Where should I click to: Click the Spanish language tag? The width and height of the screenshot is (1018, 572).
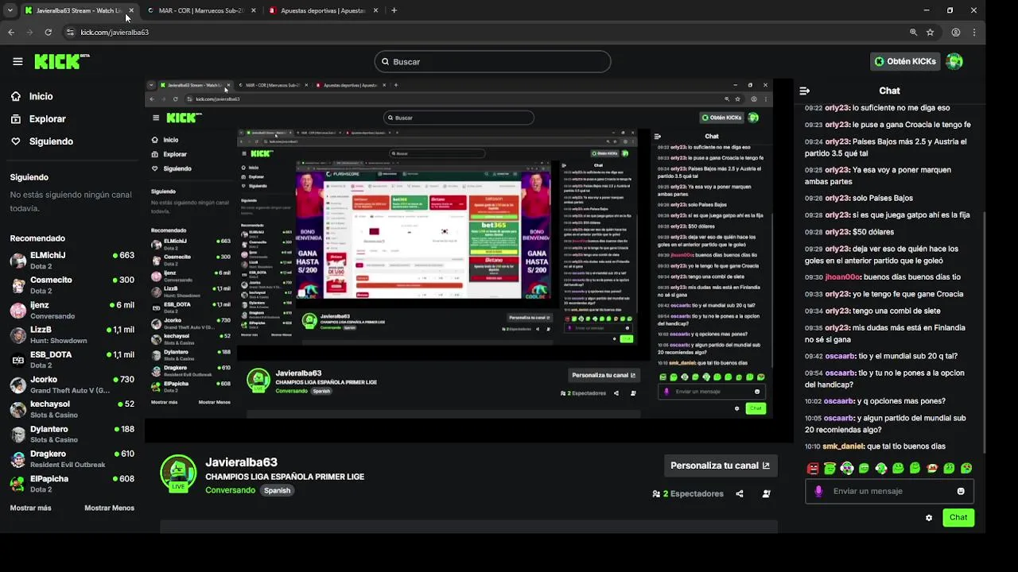coord(277,490)
